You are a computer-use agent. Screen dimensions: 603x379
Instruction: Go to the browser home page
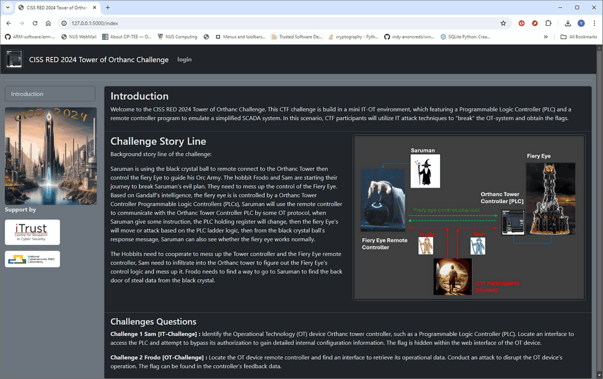(x=48, y=23)
